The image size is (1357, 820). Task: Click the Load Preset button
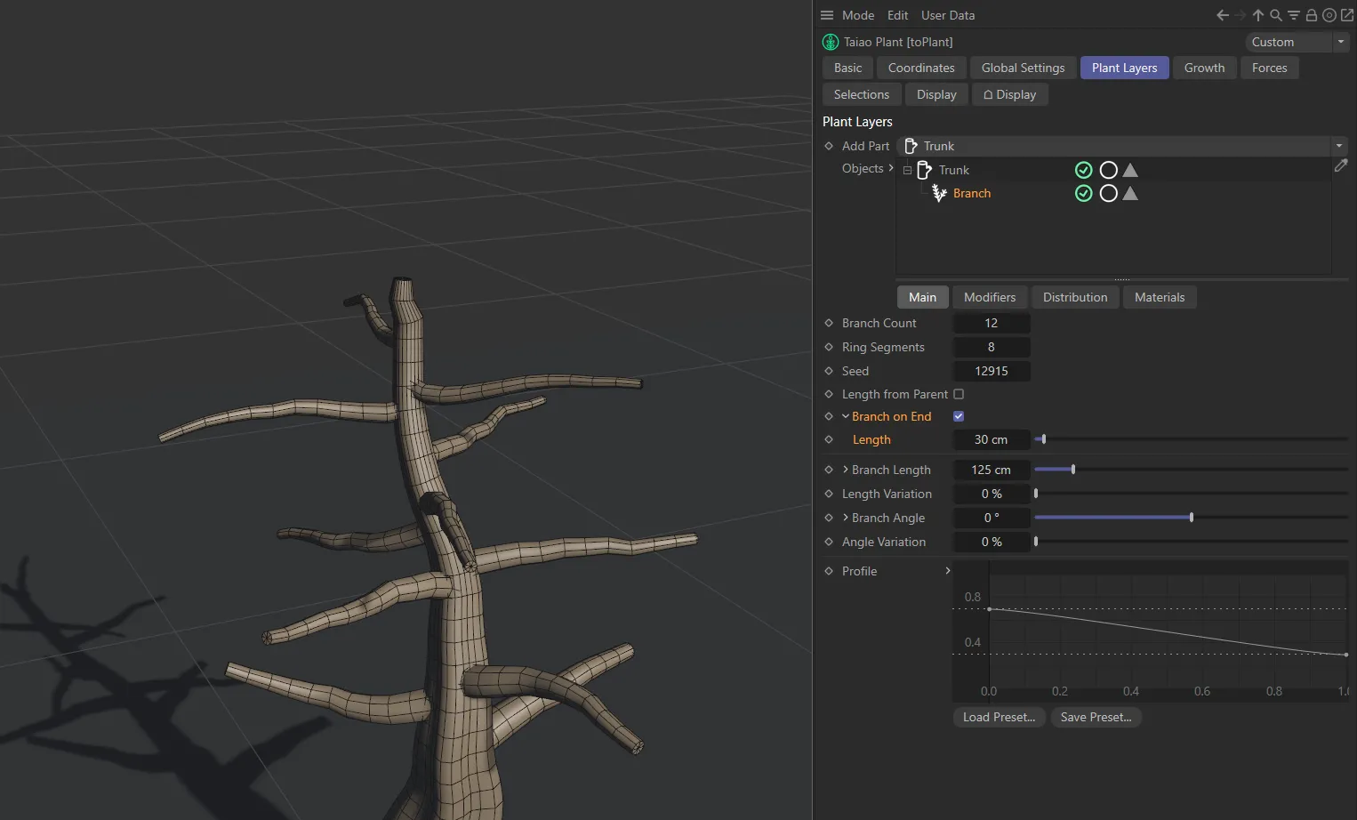click(x=999, y=717)
